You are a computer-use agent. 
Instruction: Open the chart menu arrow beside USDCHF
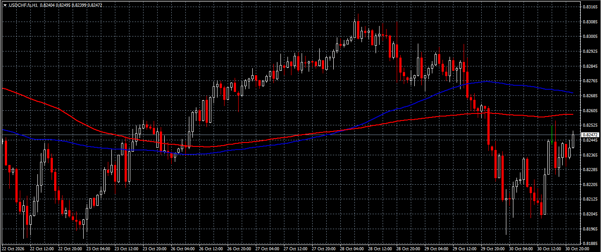5,5
